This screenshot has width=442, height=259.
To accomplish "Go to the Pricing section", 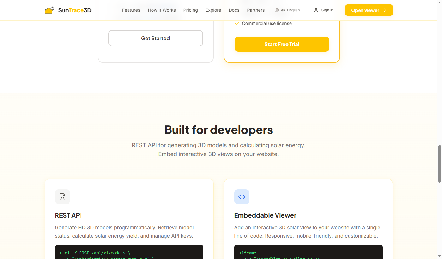I will [x=190, y=10].
